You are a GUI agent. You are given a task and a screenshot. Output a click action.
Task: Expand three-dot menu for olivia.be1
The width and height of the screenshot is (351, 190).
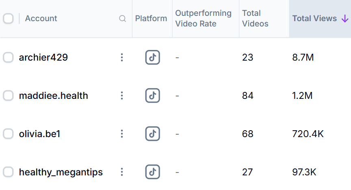click(x=121, y=133)
